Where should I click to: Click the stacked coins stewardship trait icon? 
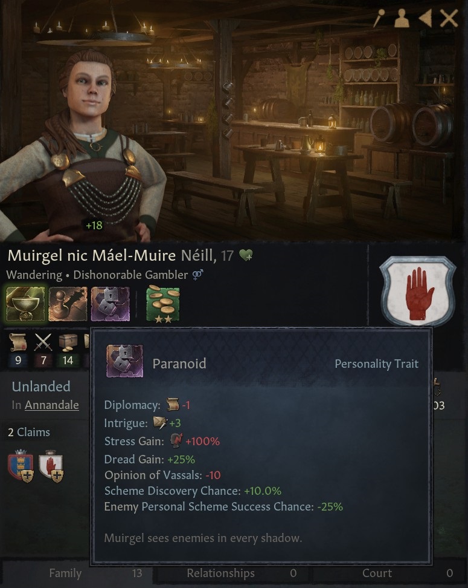tap(163, 304)
